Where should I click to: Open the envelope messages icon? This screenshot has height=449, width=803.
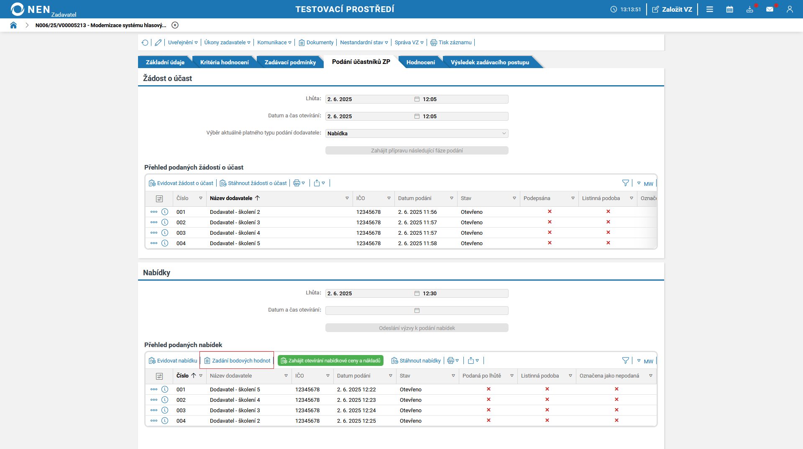tap(770, 9)
